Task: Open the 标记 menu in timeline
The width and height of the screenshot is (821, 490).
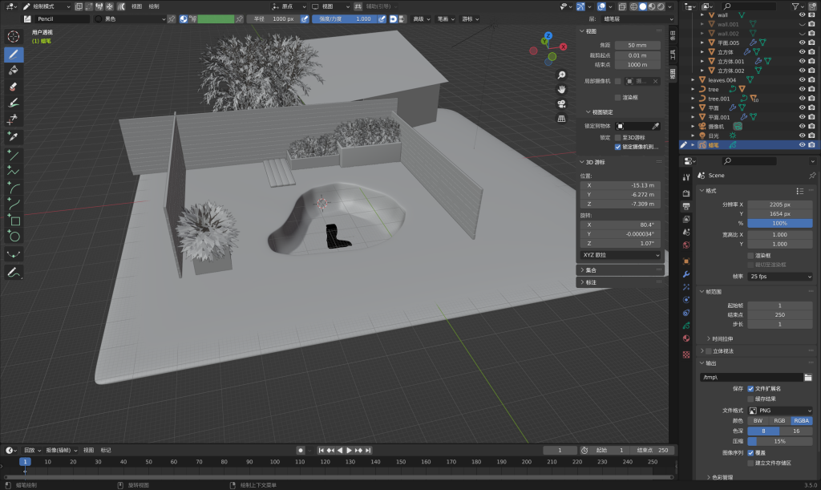Action: coord(106,450)
